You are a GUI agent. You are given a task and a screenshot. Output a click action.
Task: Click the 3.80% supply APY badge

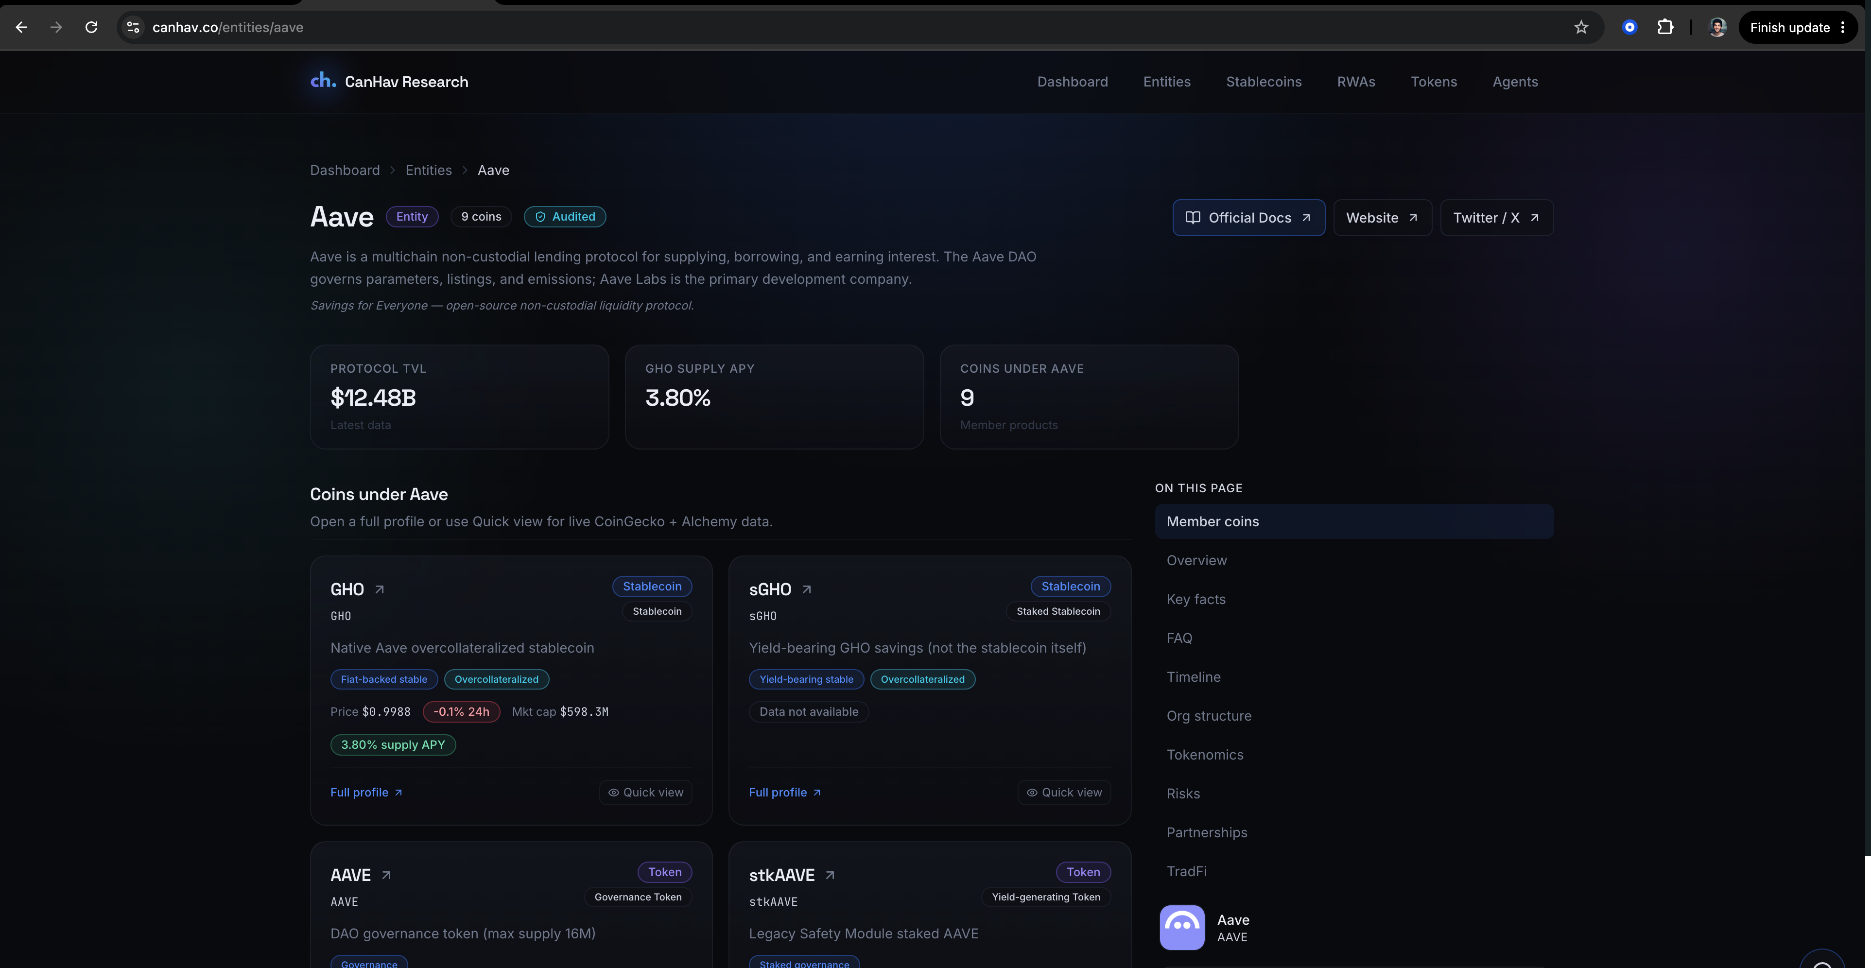click(x=393, y=744)
